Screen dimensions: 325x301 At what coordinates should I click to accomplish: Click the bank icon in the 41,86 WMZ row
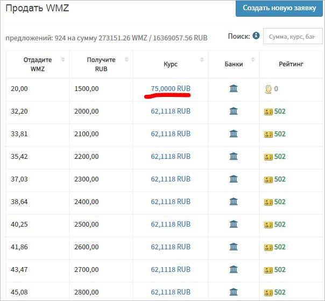[x=234, y=247]
